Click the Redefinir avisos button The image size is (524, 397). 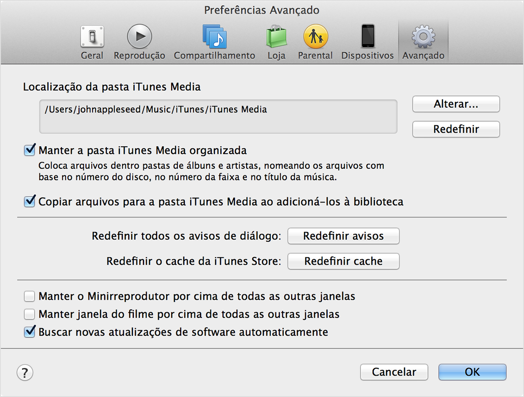click(343, 236)
